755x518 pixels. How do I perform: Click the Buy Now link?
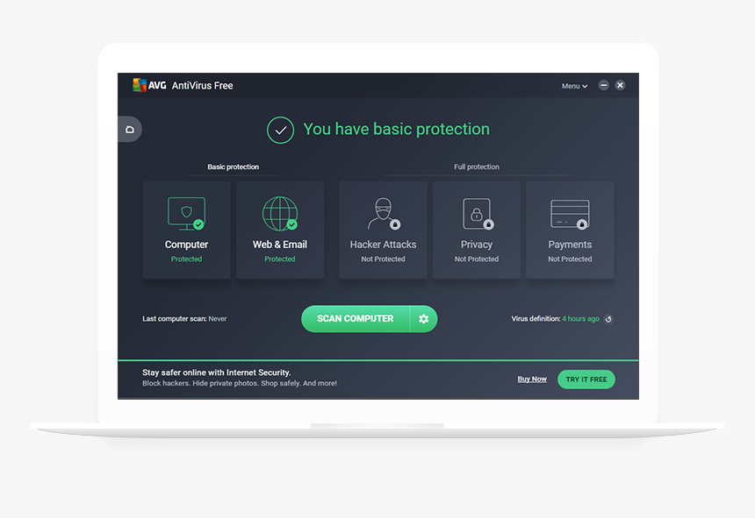coord(532,379)
